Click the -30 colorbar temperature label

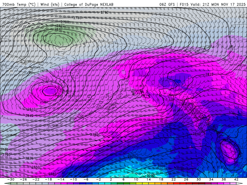pyautogui.click(x=11, y=179)
